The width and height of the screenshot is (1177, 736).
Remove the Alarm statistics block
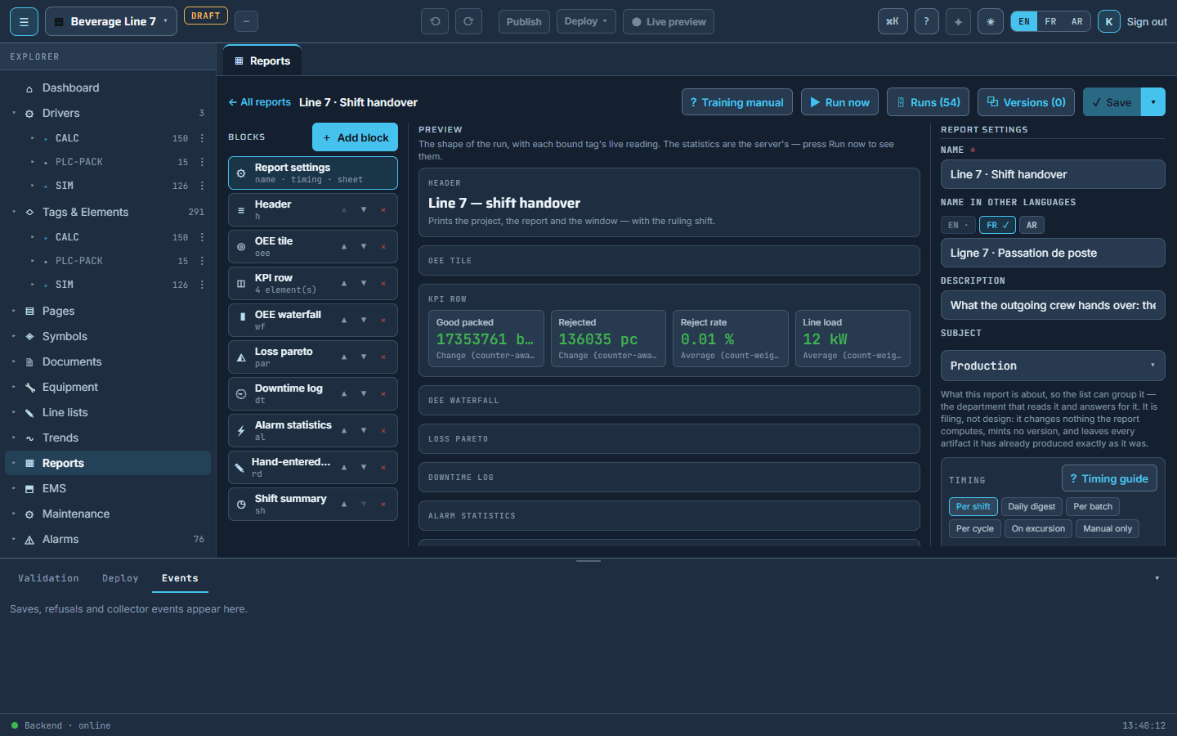[383, 430]
